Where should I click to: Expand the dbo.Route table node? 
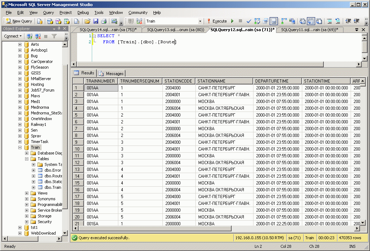point(33,176)
